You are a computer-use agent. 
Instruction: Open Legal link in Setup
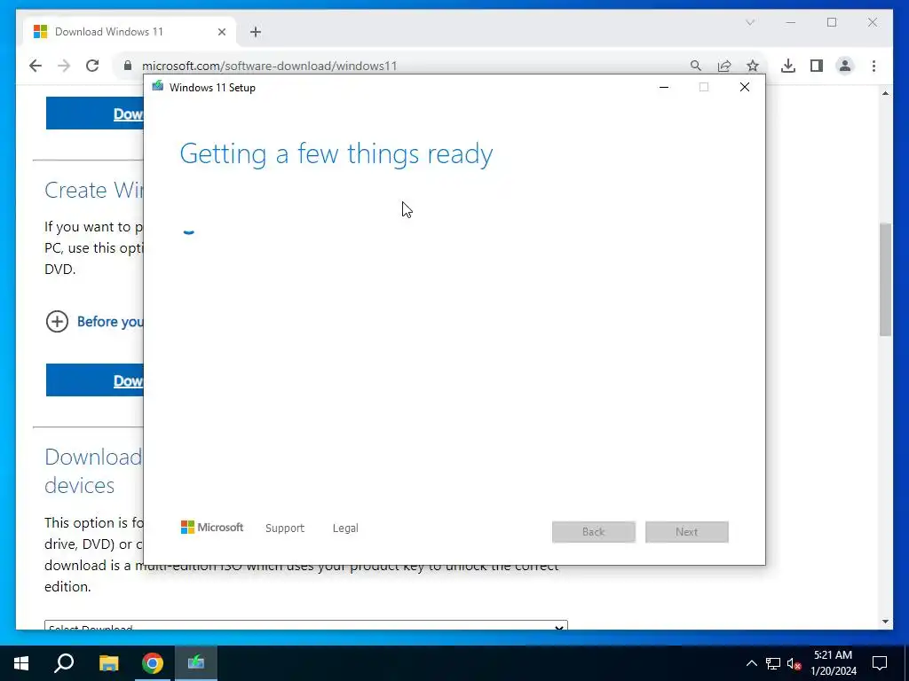[345, 528]
